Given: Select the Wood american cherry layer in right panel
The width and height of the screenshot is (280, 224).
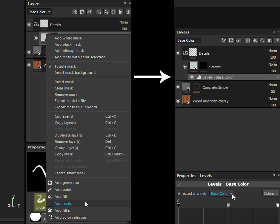Looking at the screenshot, I should (210, 101).
